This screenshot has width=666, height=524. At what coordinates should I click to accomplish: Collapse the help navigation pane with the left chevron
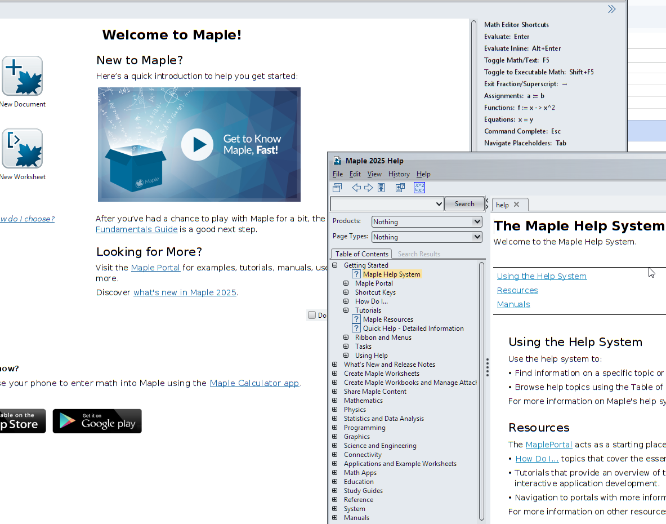487,200
